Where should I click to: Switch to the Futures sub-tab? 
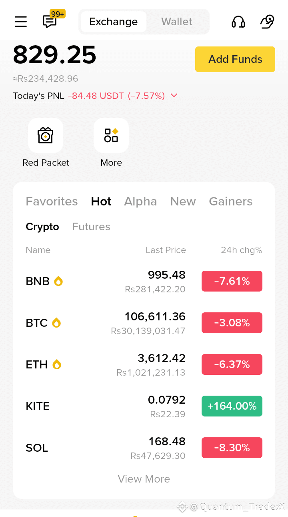pos(91,227)
